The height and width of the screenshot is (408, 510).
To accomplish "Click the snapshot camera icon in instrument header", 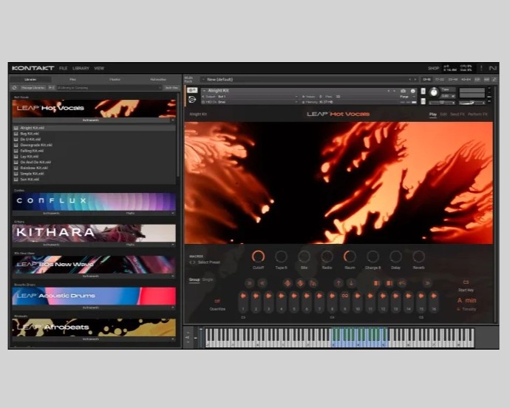I will pyautogui.click(x=404, y=91).
